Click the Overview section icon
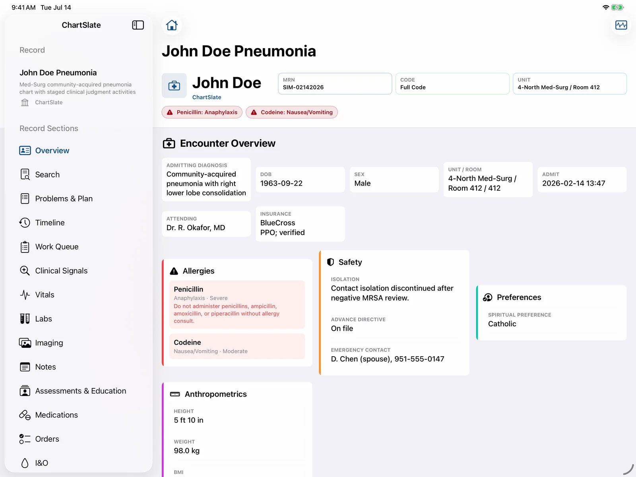The height and width of the screenshot is (477, 636). (x=25, y=151)
